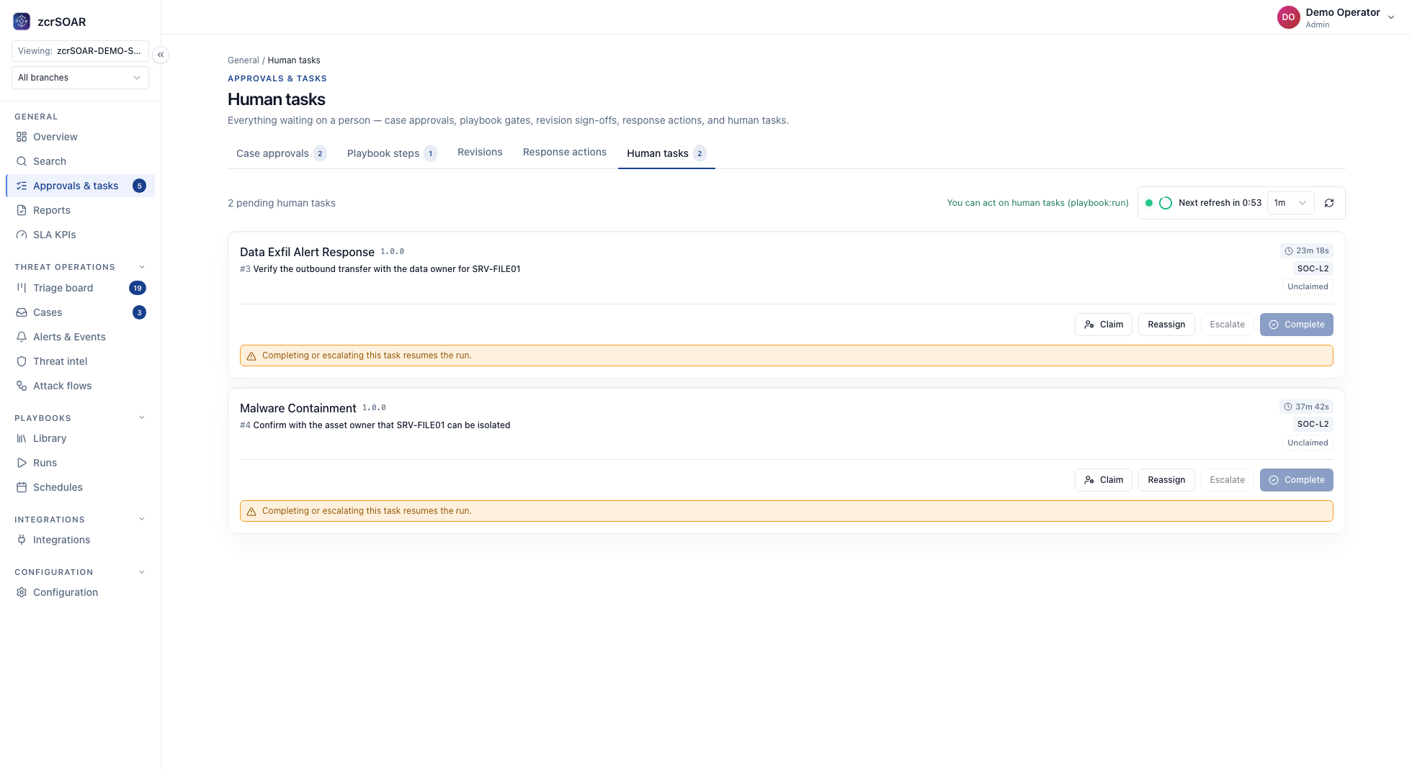
Task: Open playbook Runs
Action: click(x=80, y=463)
